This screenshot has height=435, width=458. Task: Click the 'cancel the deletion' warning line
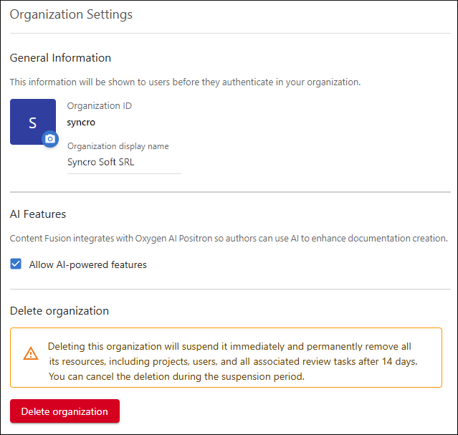(x=176, y=376)
